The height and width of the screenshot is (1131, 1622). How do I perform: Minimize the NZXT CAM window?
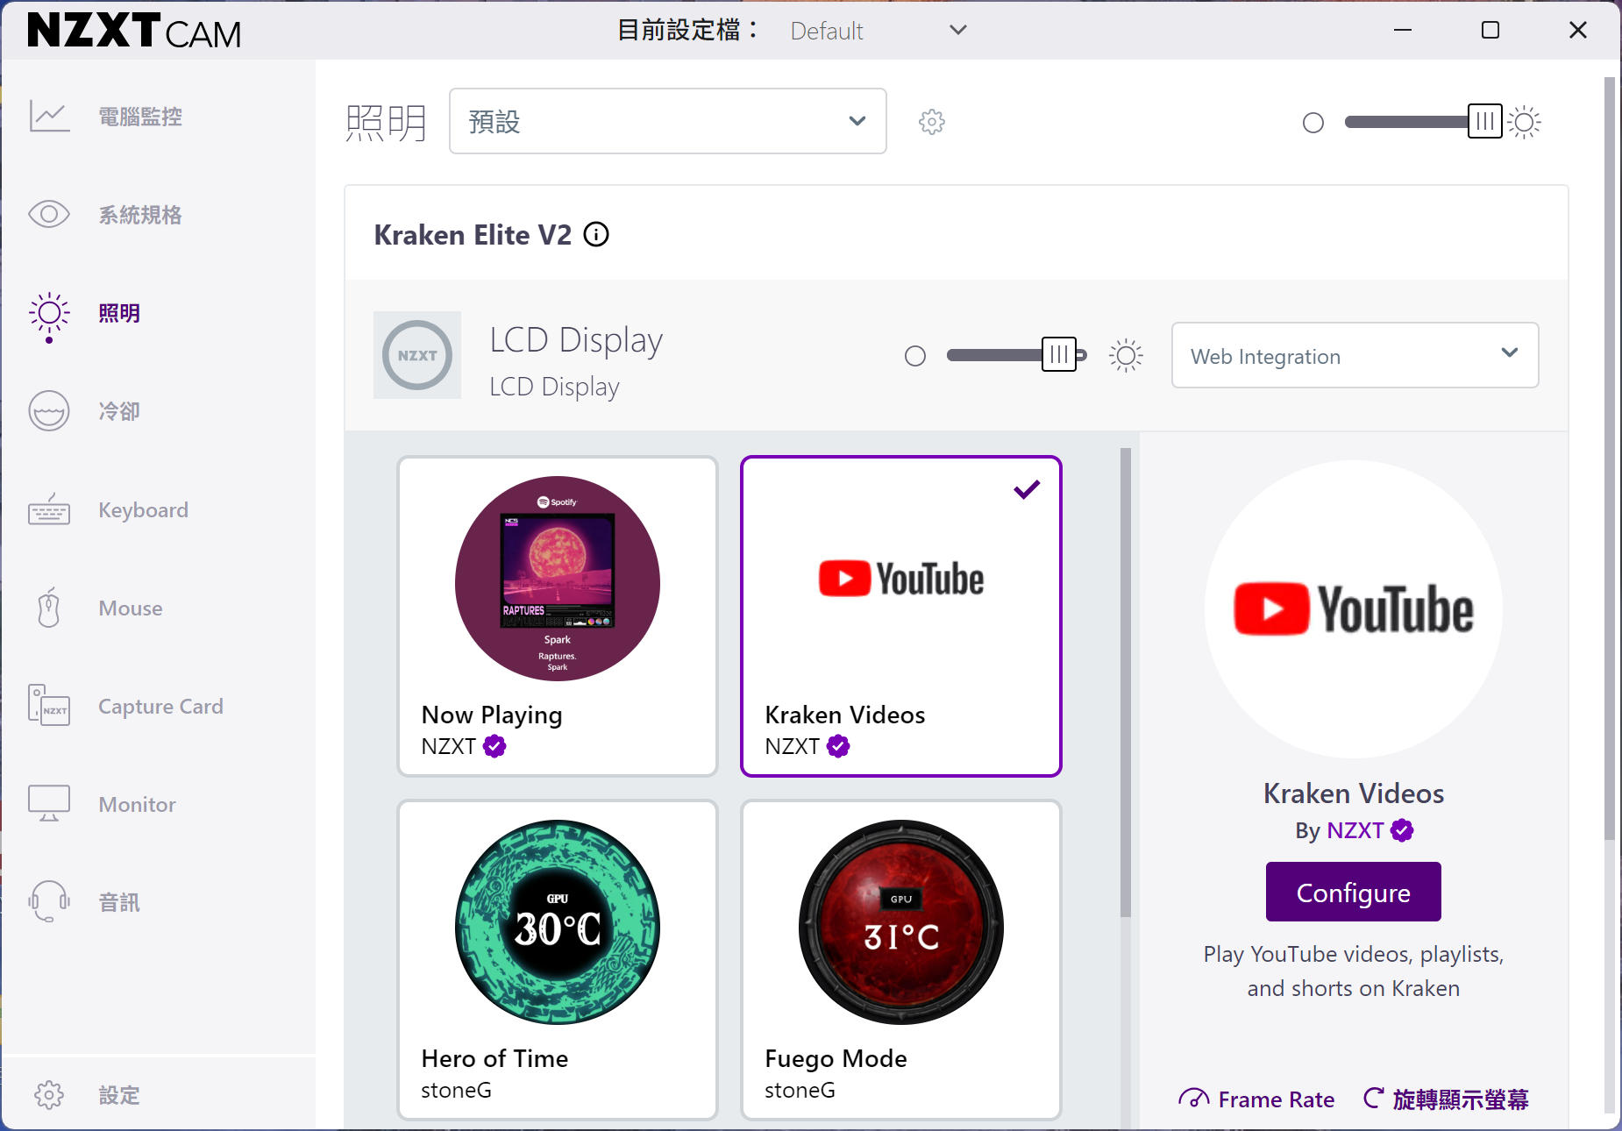point(1403,31)
